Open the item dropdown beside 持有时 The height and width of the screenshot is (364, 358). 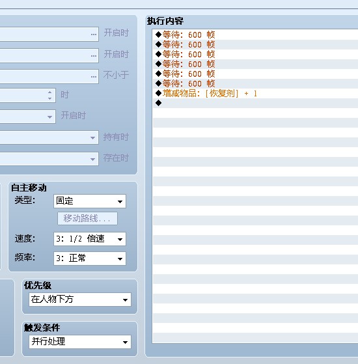49,137
